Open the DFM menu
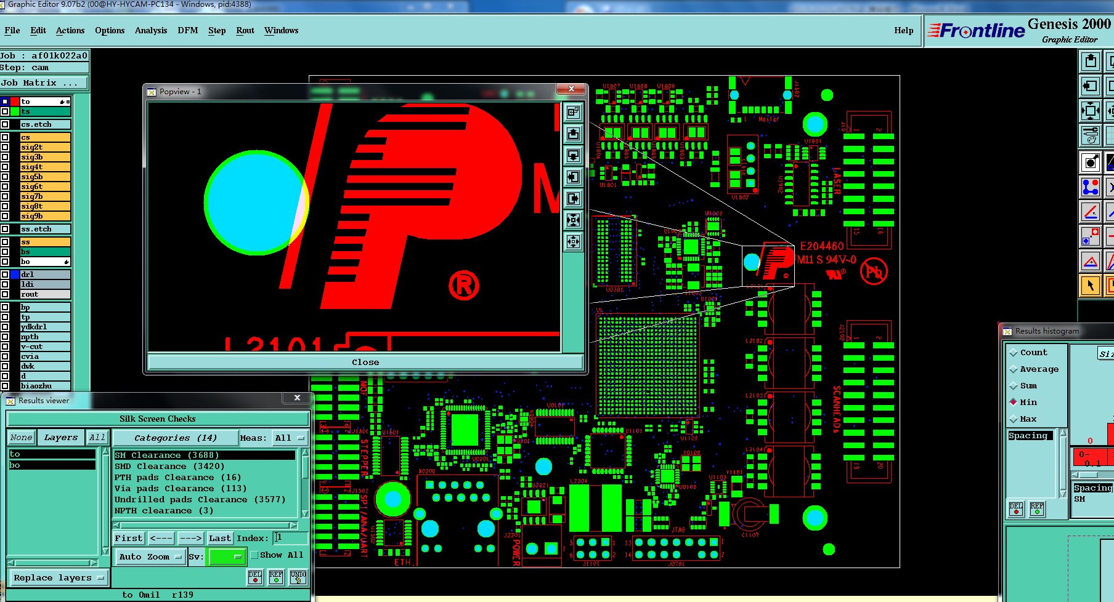This screenshot has height=602, width=1114. [188, 30]
